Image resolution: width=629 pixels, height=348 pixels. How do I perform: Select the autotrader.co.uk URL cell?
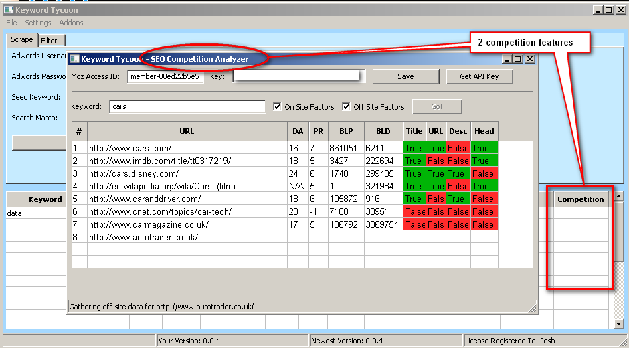click(187, 237)
